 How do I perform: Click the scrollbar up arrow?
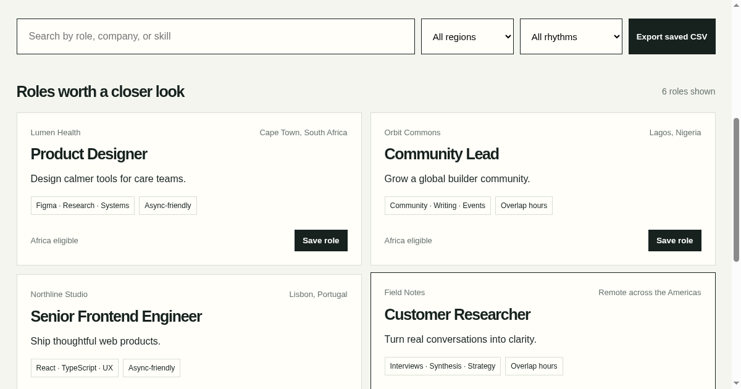[x=736, y=5]
